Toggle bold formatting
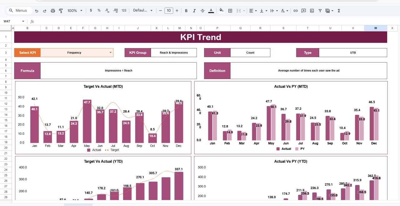Image resolution: width=400 pixels, height=206 pixels. click(186, 10)
